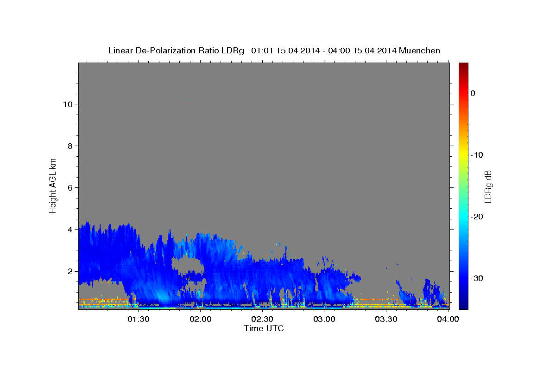The height and width of the screenshot is (371, 556).
Task: Click the 01:30 time axis label
Action: point(139,319)
